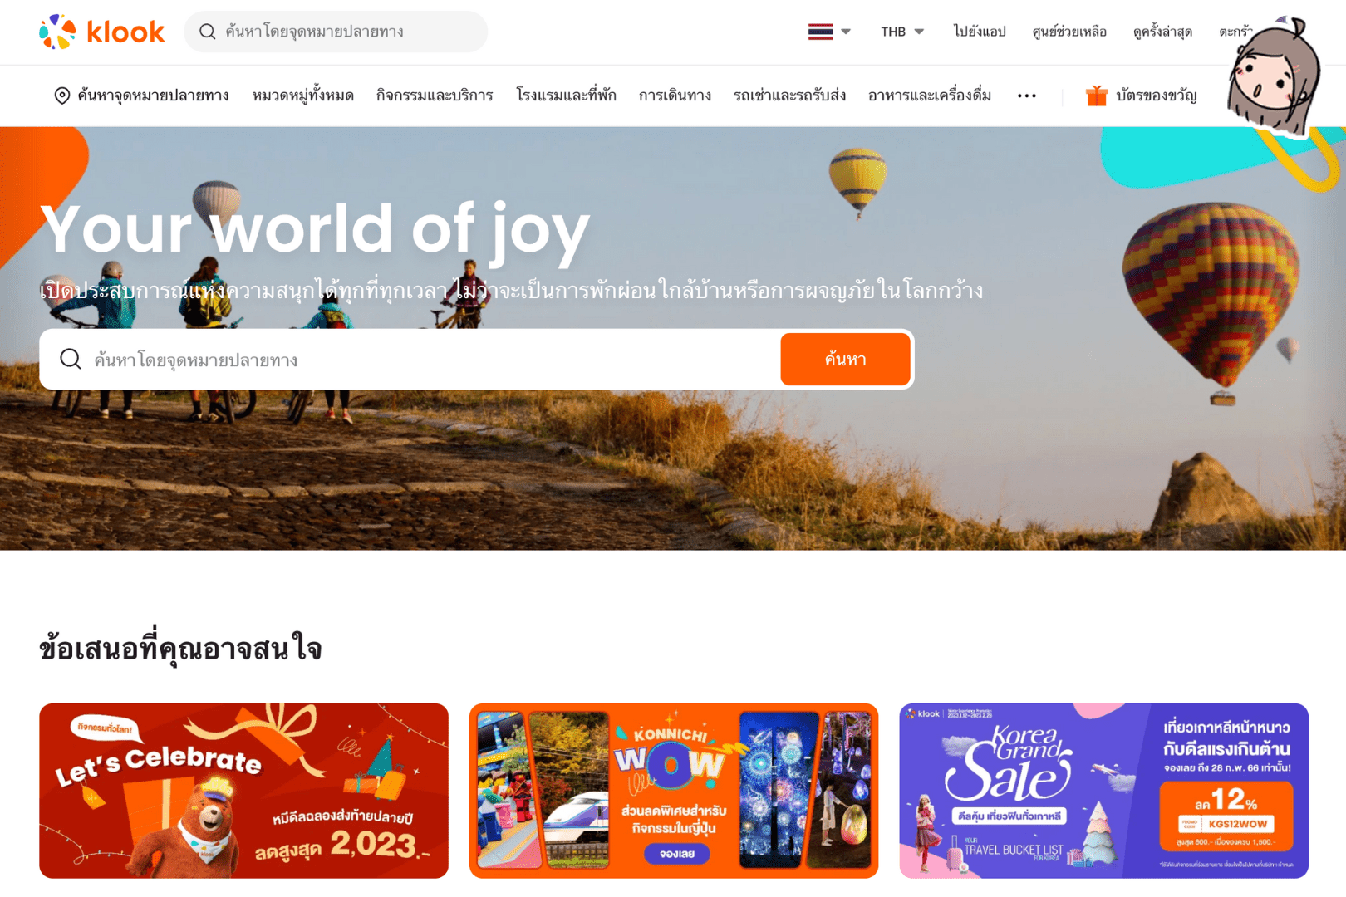The height and width of the screenshot is (897, 1346).
Task: Open the three-dots more categories menu
Action: click(1026, 96)
